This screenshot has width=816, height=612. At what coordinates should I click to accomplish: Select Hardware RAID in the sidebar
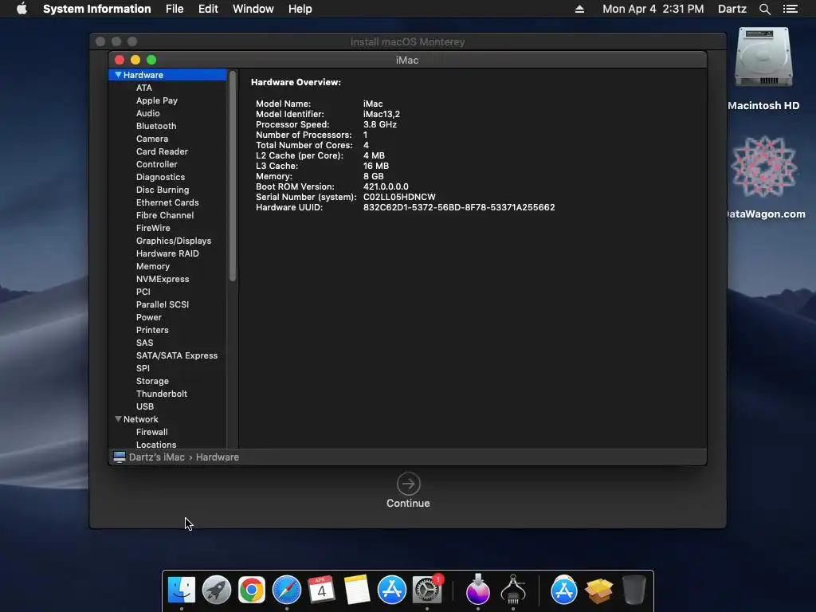click(x=167, y=253)
